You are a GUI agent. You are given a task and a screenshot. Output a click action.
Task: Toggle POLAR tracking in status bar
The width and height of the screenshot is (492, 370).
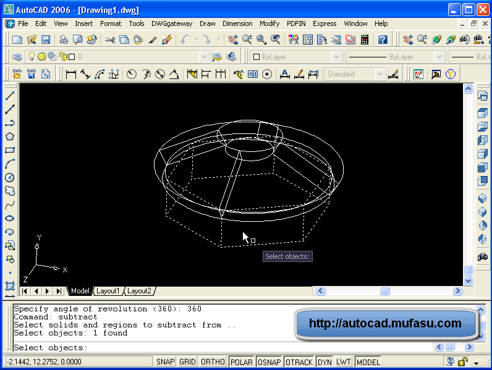click(x=241, y=362)
